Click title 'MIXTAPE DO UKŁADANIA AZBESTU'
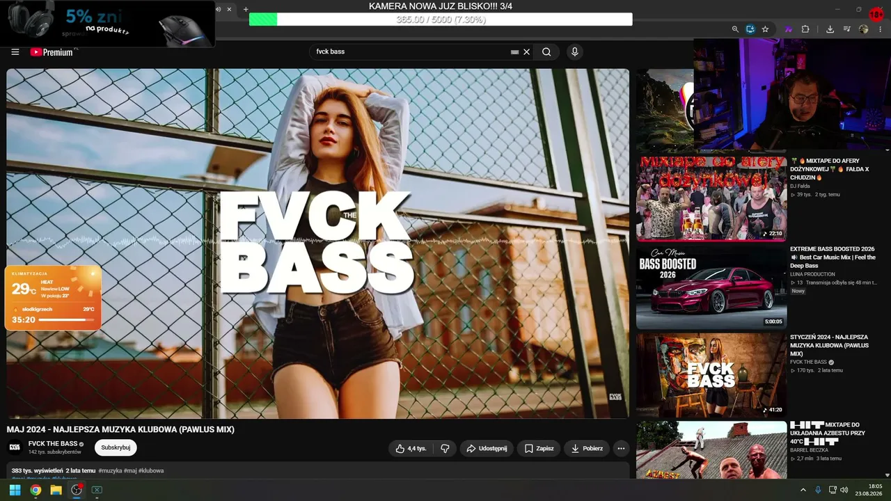Screen dimensions: 891x501 pyautogui.click(x=828, y=433)
